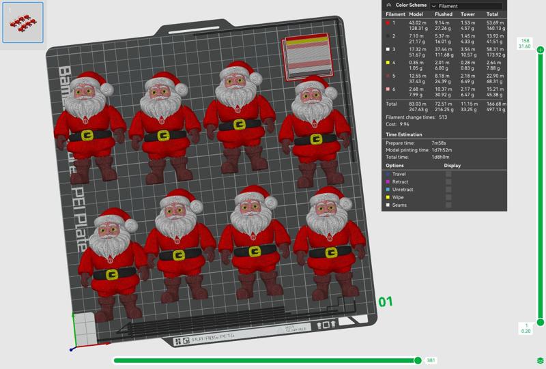Click the Seams option color marker
This screenshot has width=546, height=369.
point(388,205)
